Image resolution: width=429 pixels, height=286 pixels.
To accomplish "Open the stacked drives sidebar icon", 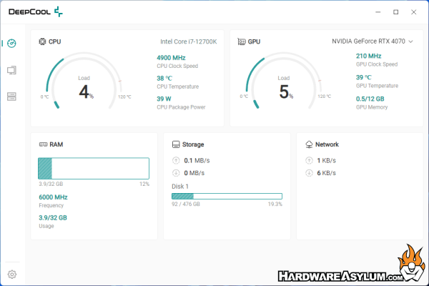I will (x=11, y=97).
